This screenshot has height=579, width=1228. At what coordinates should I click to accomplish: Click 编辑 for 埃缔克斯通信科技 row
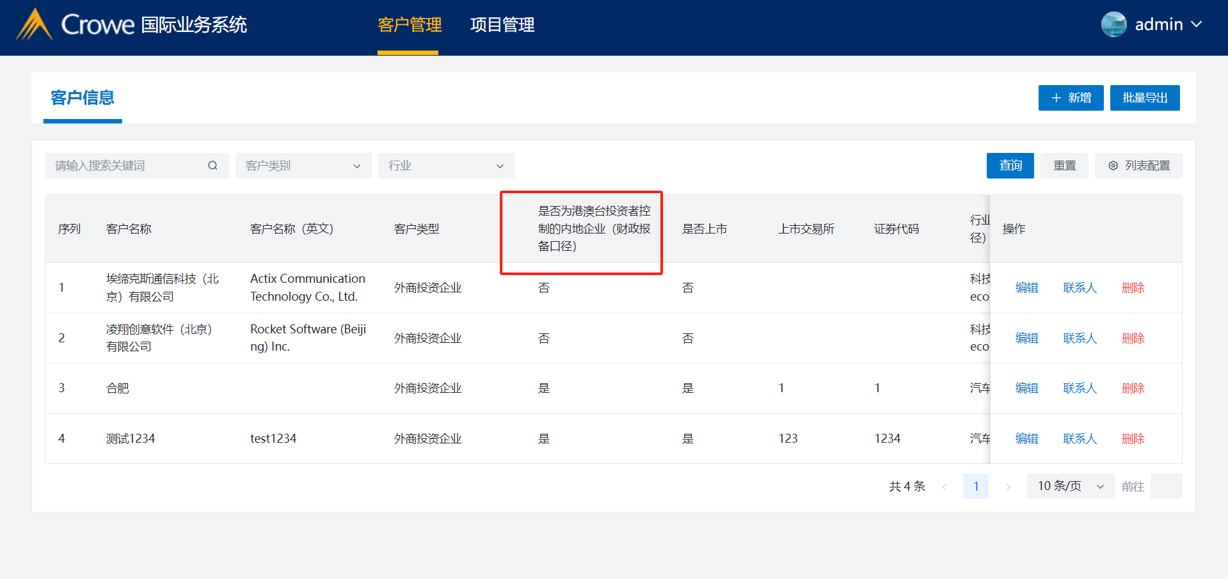pyautogui.click(x=1026, y=288)
